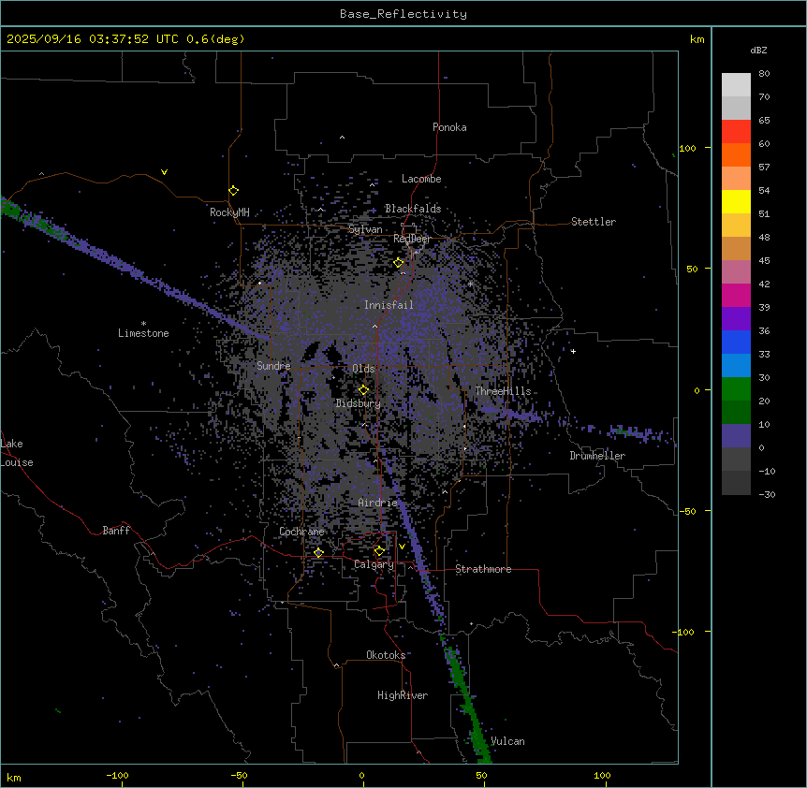Click the Base_Reflectivity title text
The image size is (807, 788).
[x=403, y=14]
